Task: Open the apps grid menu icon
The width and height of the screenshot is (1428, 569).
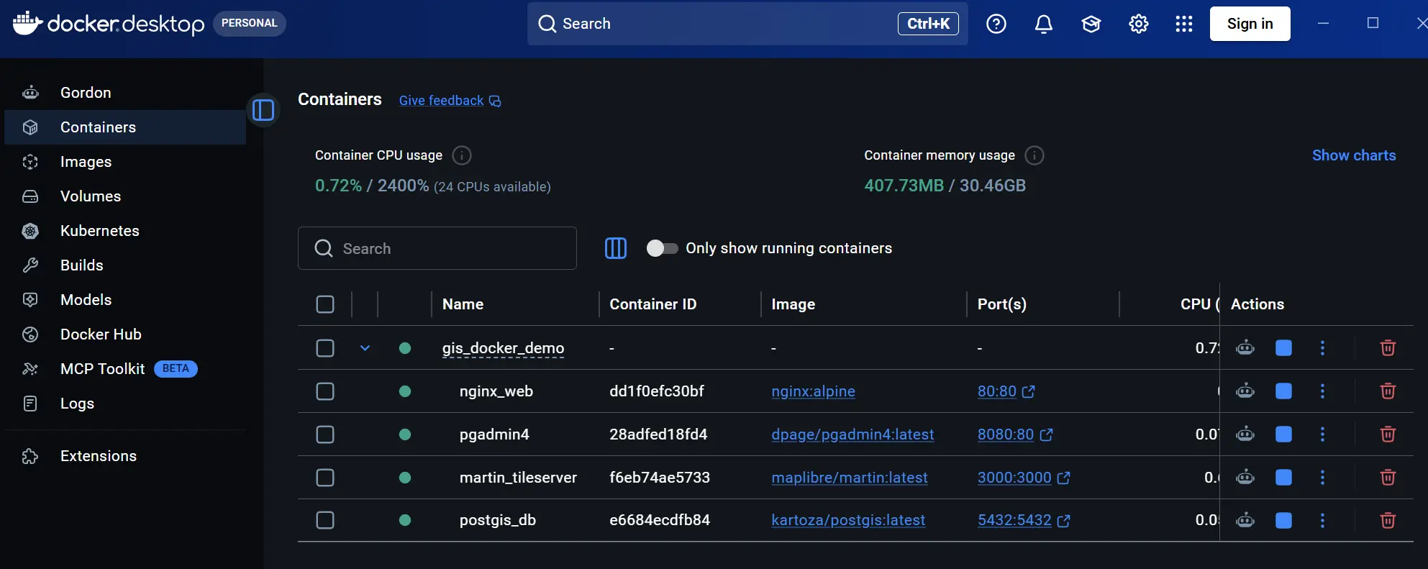Action: pyautogui.click(x=1183, y=24)
